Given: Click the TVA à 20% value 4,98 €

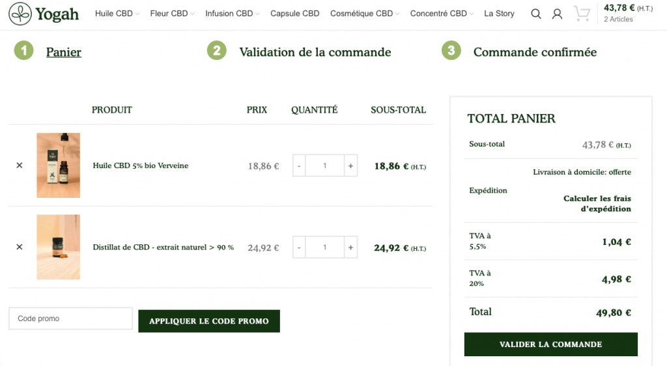Looking at the screenshot, I should (x=616, y=279).
